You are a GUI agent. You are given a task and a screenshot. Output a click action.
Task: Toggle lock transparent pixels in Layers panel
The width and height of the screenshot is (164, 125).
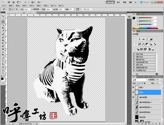(x=138, y=83)
